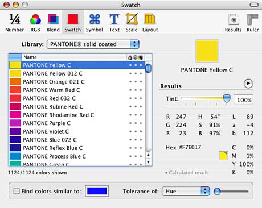Click the Results arrow action button

click(248, 84)
